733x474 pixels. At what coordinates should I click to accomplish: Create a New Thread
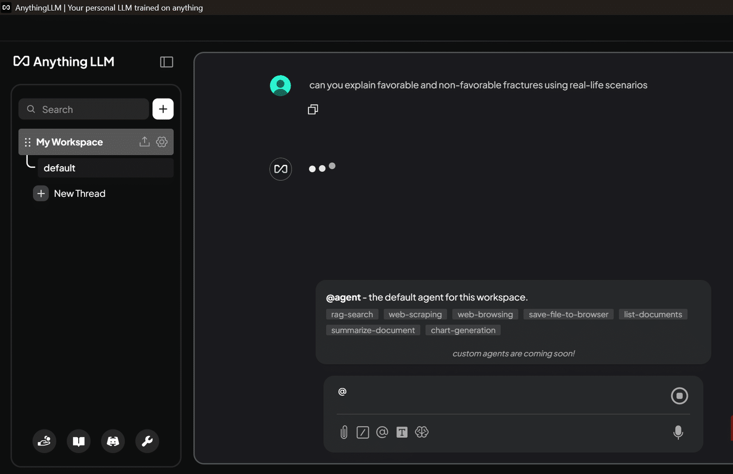click(x=70, y=193)
